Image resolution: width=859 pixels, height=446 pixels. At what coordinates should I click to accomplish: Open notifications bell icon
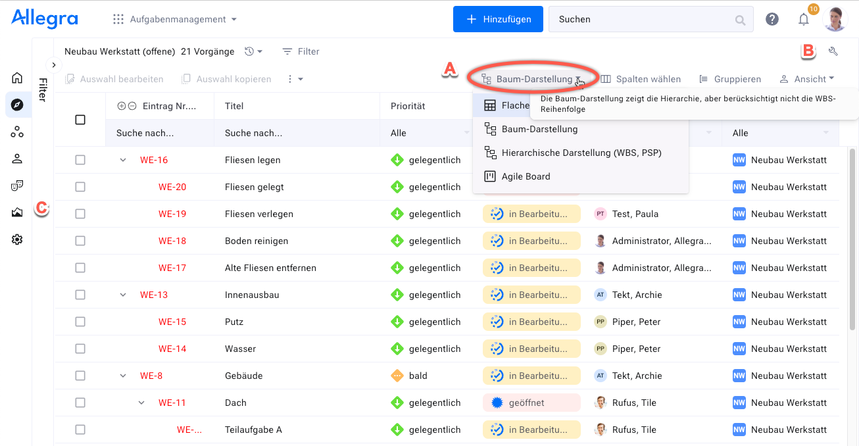(x=803, y=20)
